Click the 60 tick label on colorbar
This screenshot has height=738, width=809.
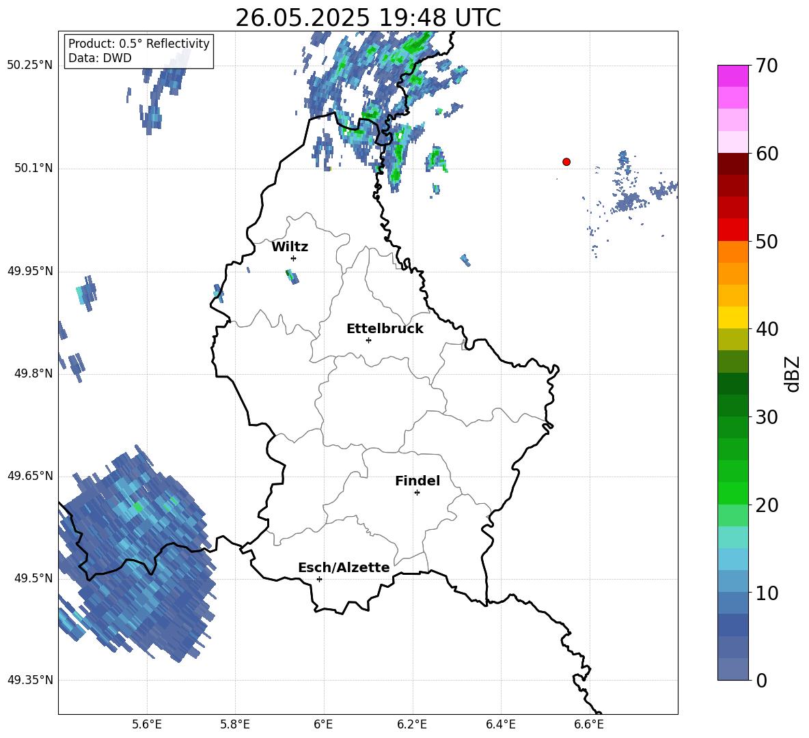coord(767,154)
